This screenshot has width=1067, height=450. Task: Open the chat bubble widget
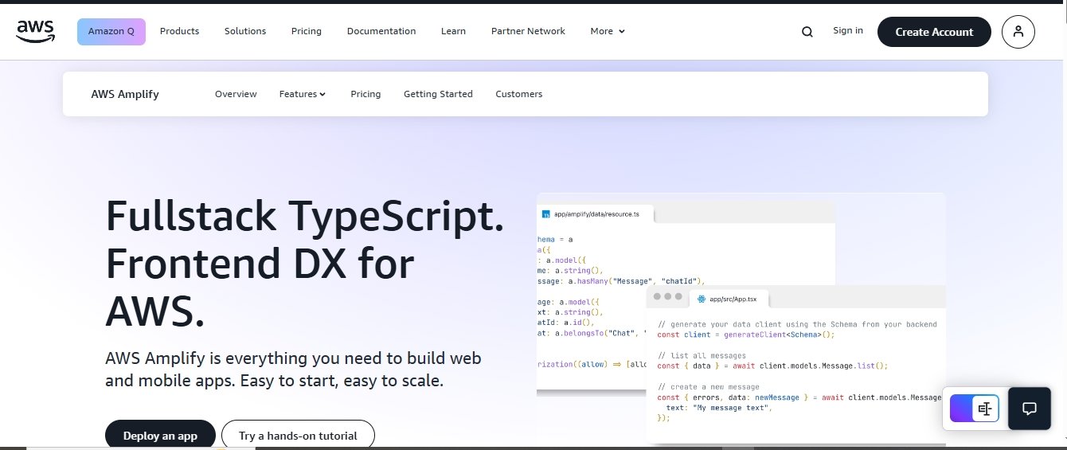[x=1029, y=409]
